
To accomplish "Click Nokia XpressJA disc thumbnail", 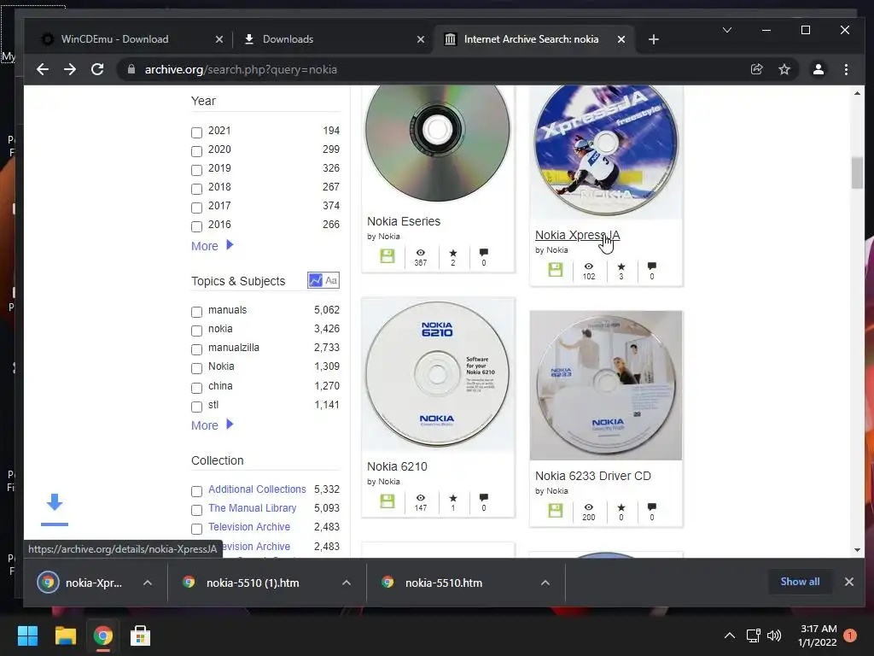I will [606, 150].
